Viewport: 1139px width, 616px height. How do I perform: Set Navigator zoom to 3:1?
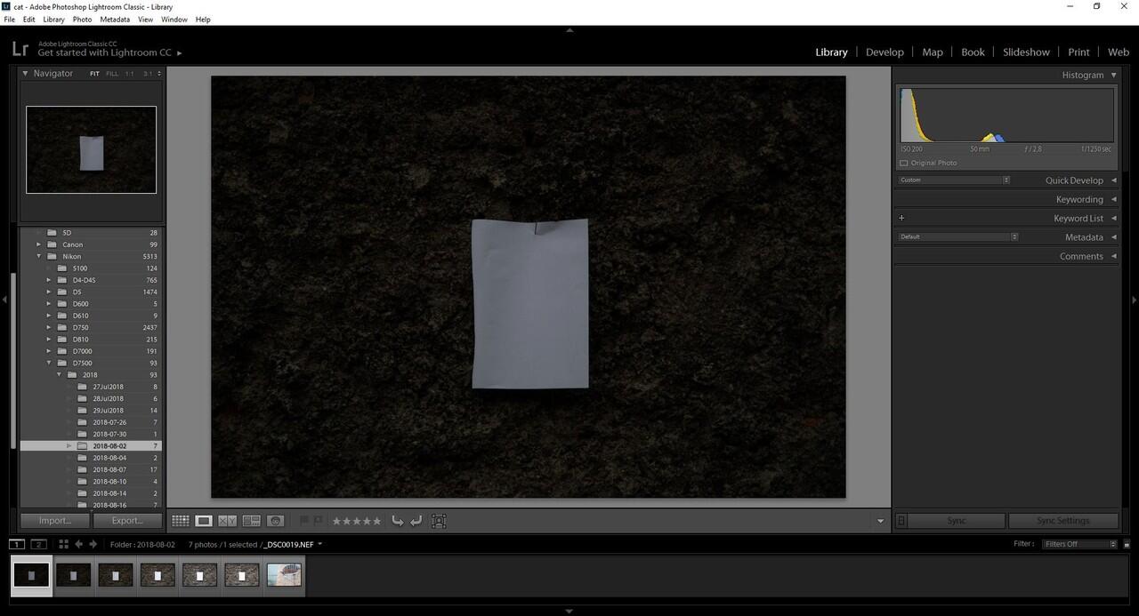point(148,74)
